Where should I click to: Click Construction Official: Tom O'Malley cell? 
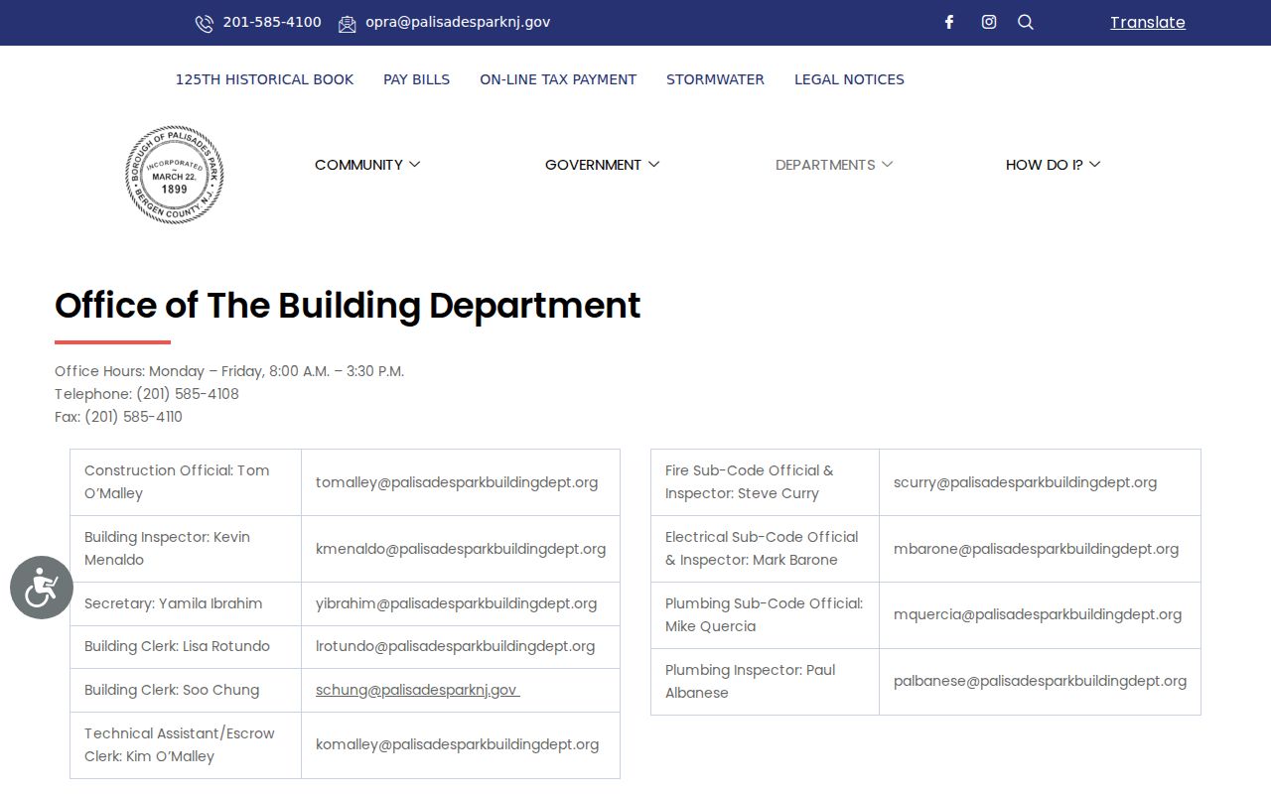tap(186, 482)
